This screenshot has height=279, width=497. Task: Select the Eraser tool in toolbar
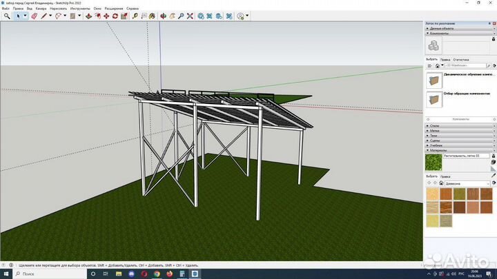click(35, 16)
